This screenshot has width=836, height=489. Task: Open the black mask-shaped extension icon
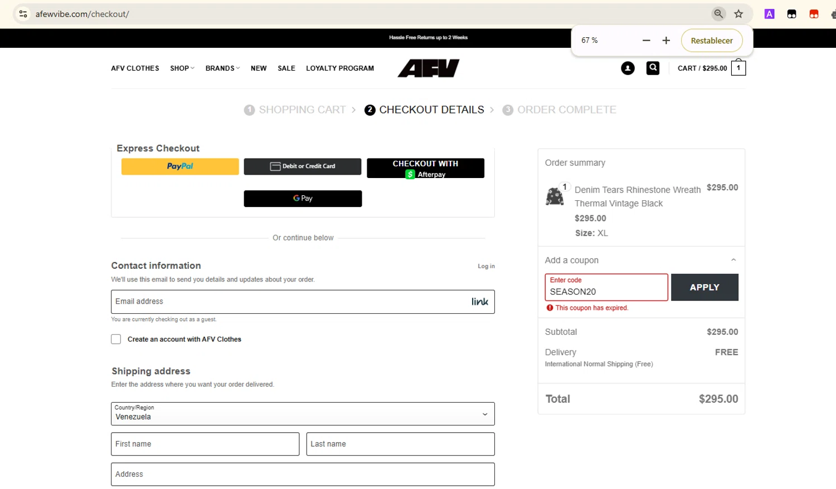click(791, 14)
